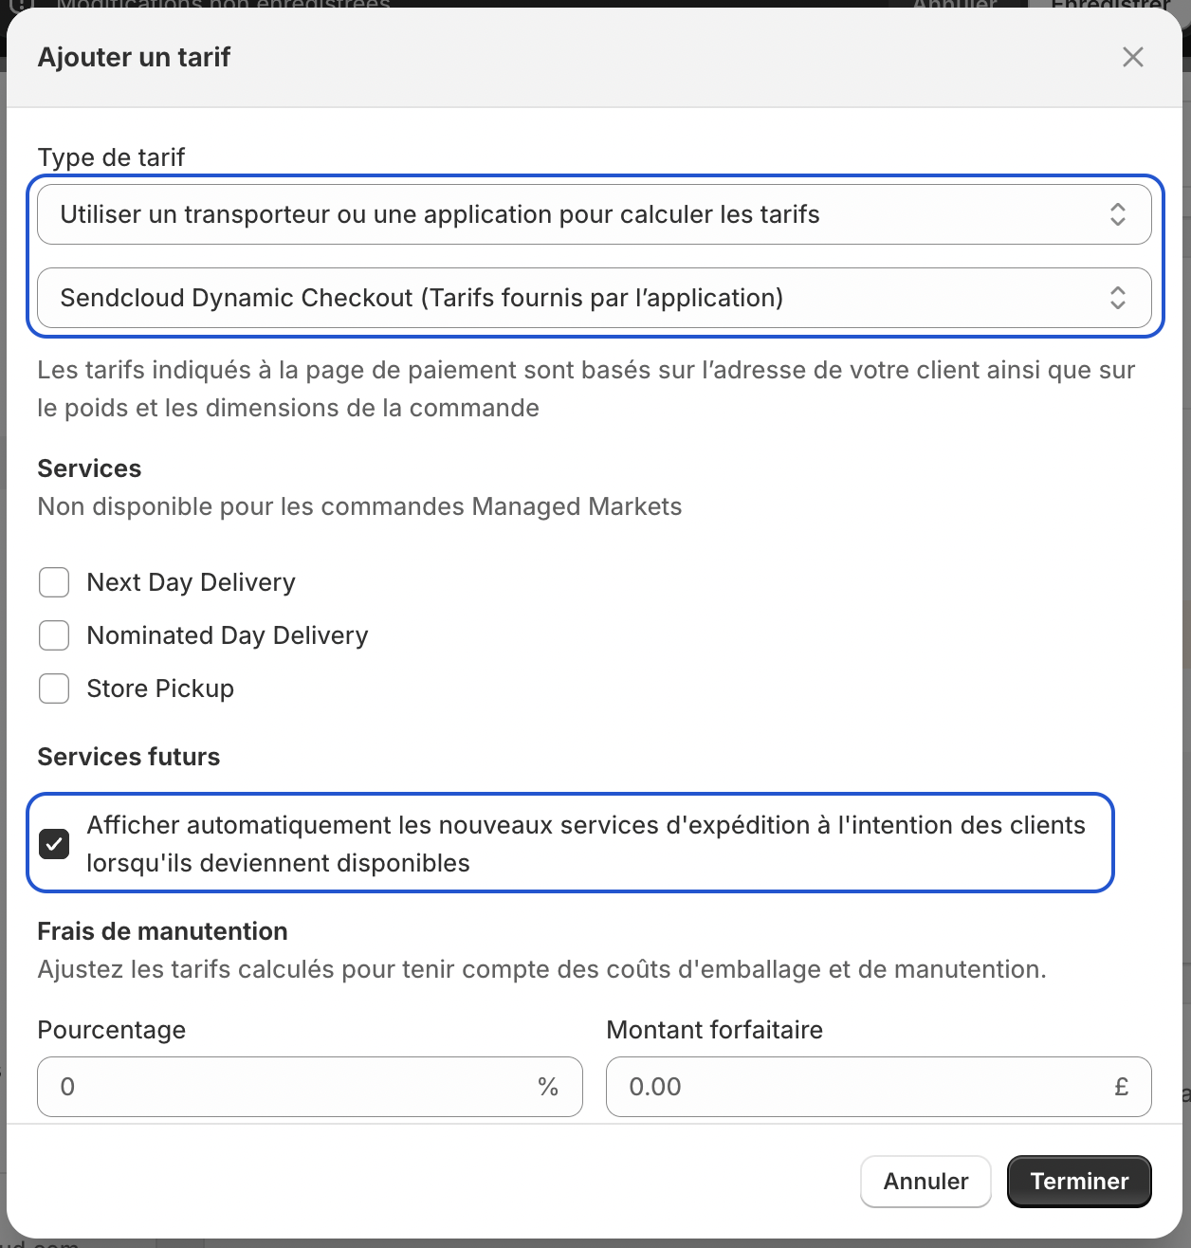Close the Ajouter un tarif dialog
Screen dimensions: 1191x1248
point(1133,57)
